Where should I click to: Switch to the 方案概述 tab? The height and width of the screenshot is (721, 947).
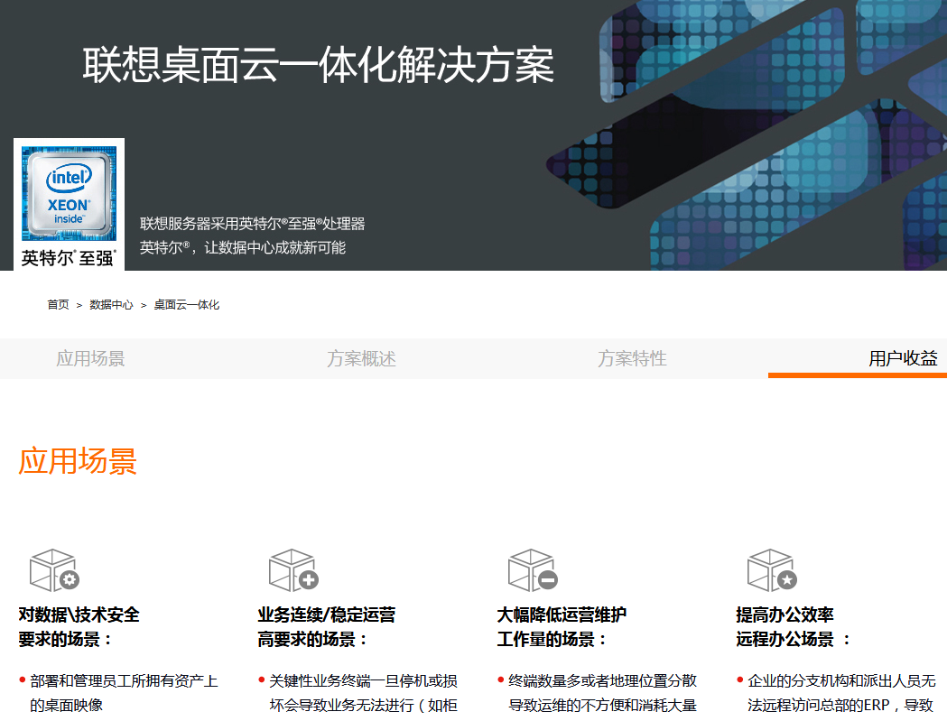[361, 358]
